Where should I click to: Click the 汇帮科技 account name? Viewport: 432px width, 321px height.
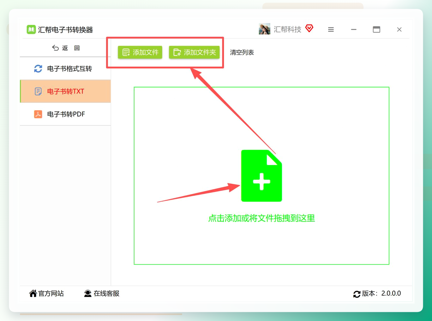[x=287, y=29]
